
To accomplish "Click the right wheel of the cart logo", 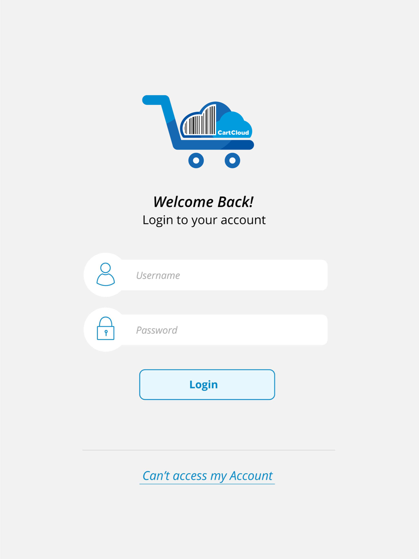I will click(x=233, y=160).
